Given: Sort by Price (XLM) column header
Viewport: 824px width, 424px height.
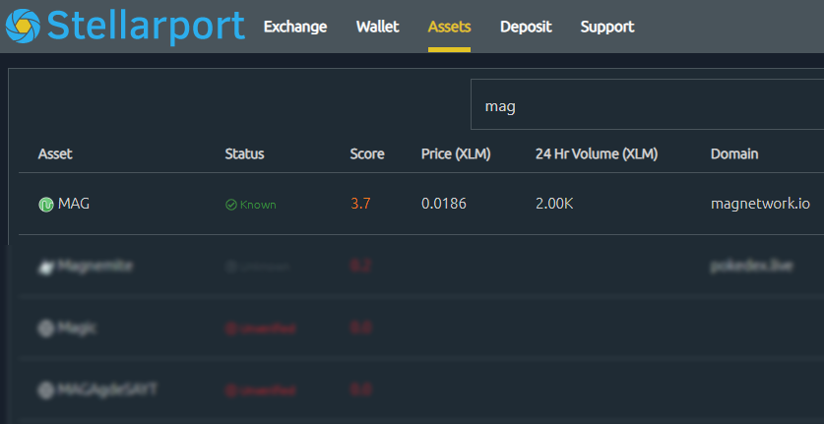Looking at the screenshot, I should click(456, 153).
